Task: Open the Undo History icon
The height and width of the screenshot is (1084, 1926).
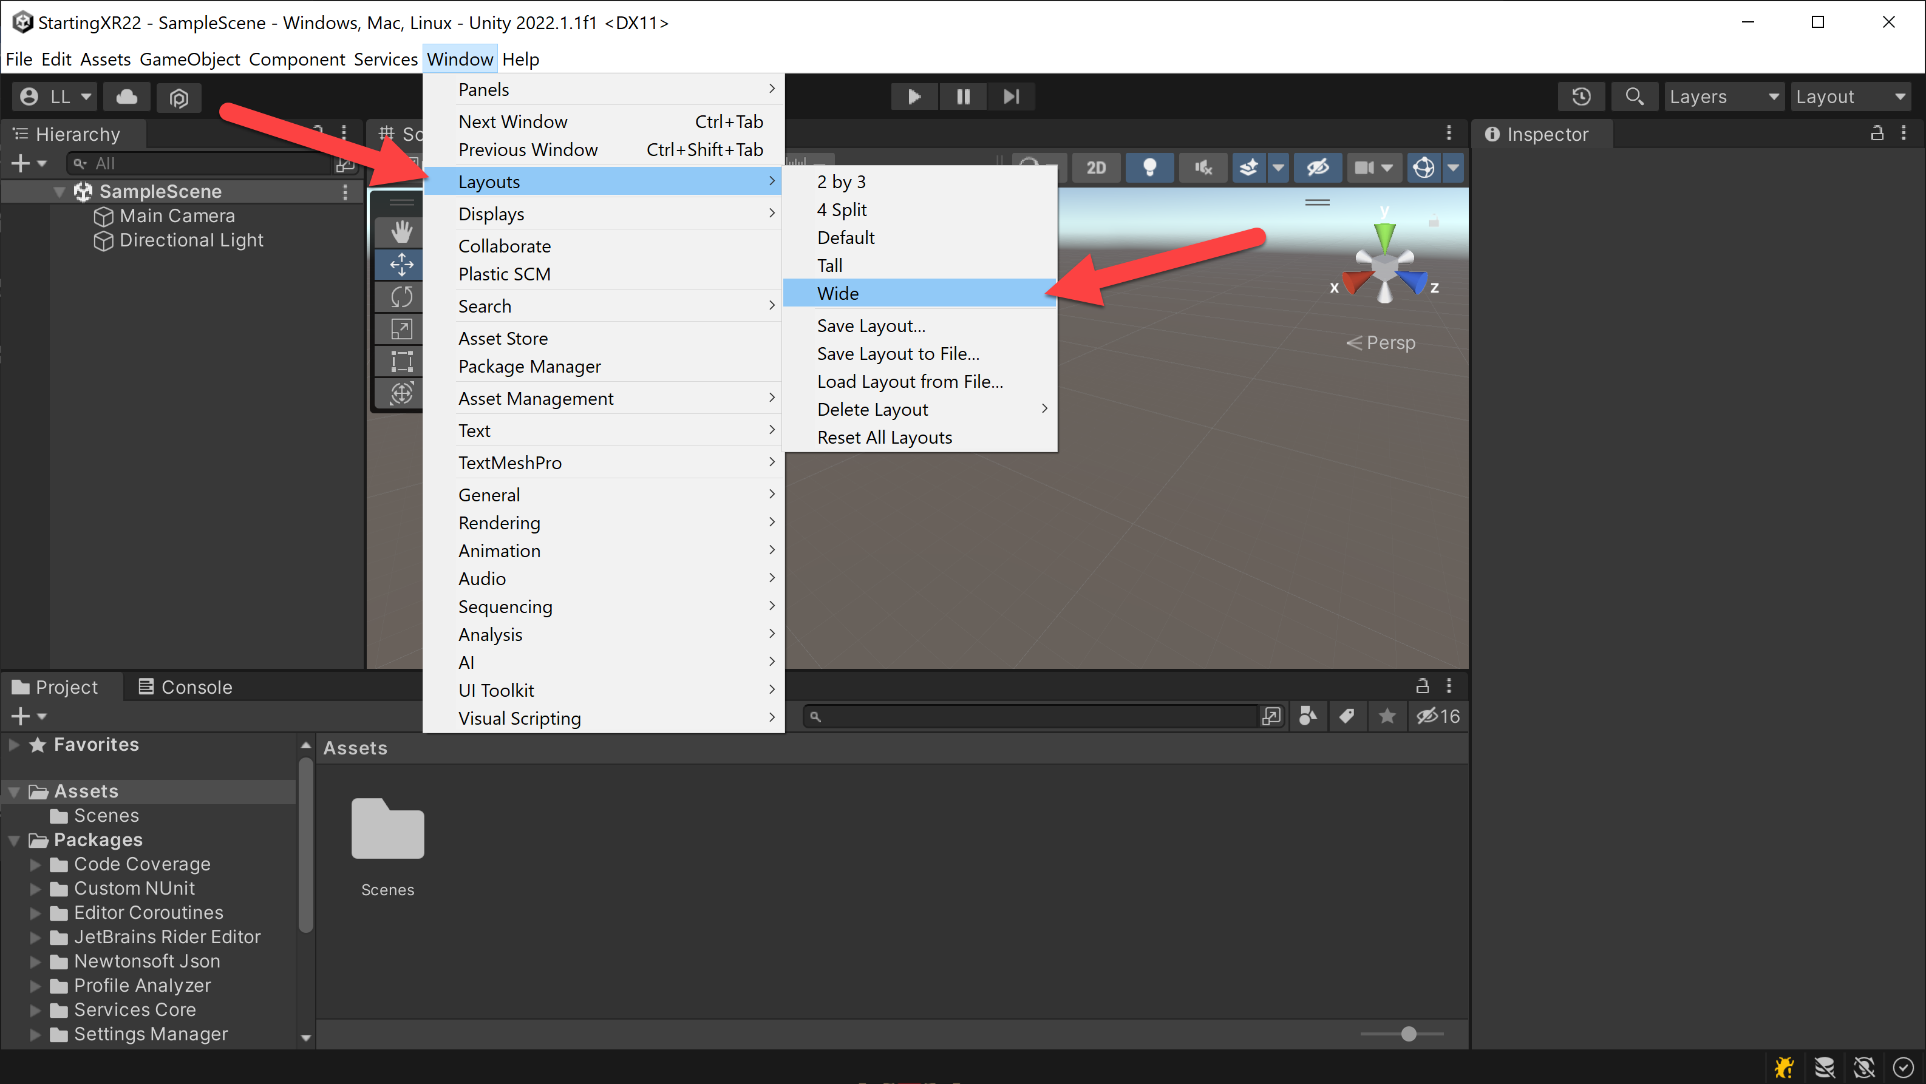Action: coord(1581,97)
